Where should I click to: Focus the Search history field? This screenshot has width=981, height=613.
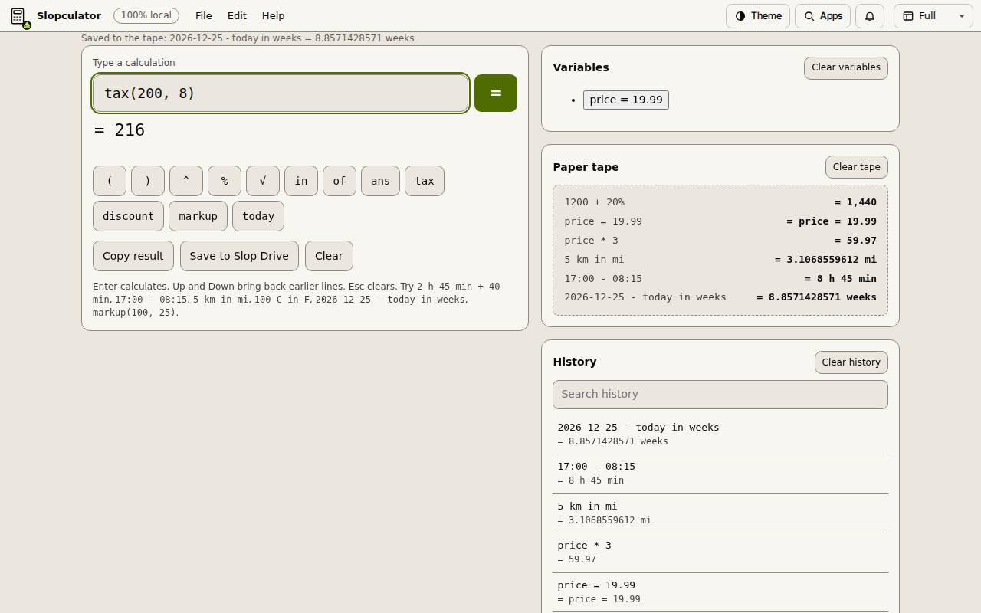[720, 395]
